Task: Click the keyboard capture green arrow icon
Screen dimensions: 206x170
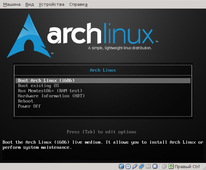Action: click(x=171, y=166)
